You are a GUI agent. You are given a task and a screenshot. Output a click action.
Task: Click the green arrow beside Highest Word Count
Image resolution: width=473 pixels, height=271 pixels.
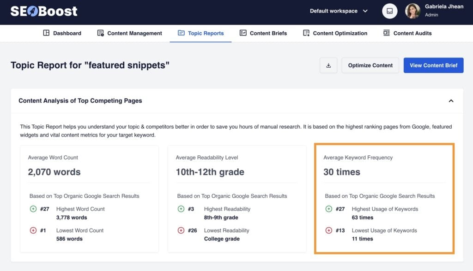point(33,209)
